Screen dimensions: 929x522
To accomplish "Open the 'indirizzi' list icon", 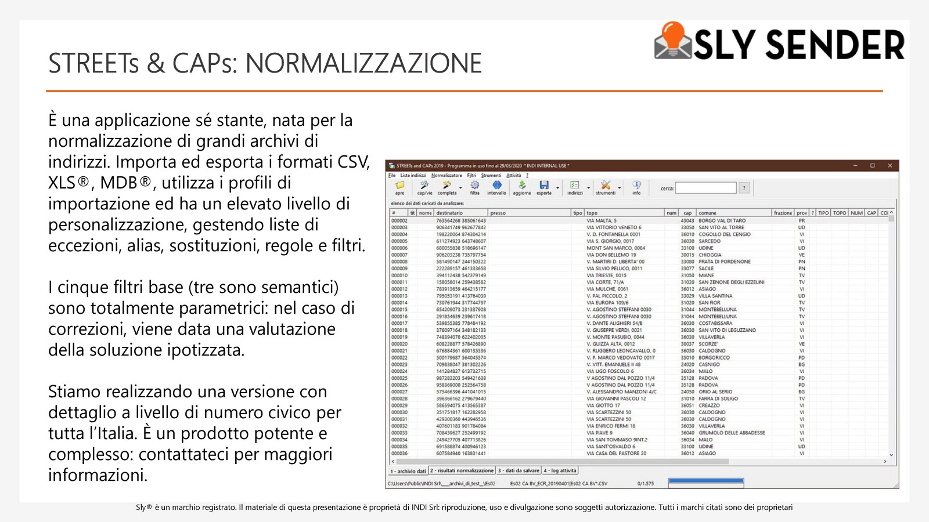I will 575,185.
